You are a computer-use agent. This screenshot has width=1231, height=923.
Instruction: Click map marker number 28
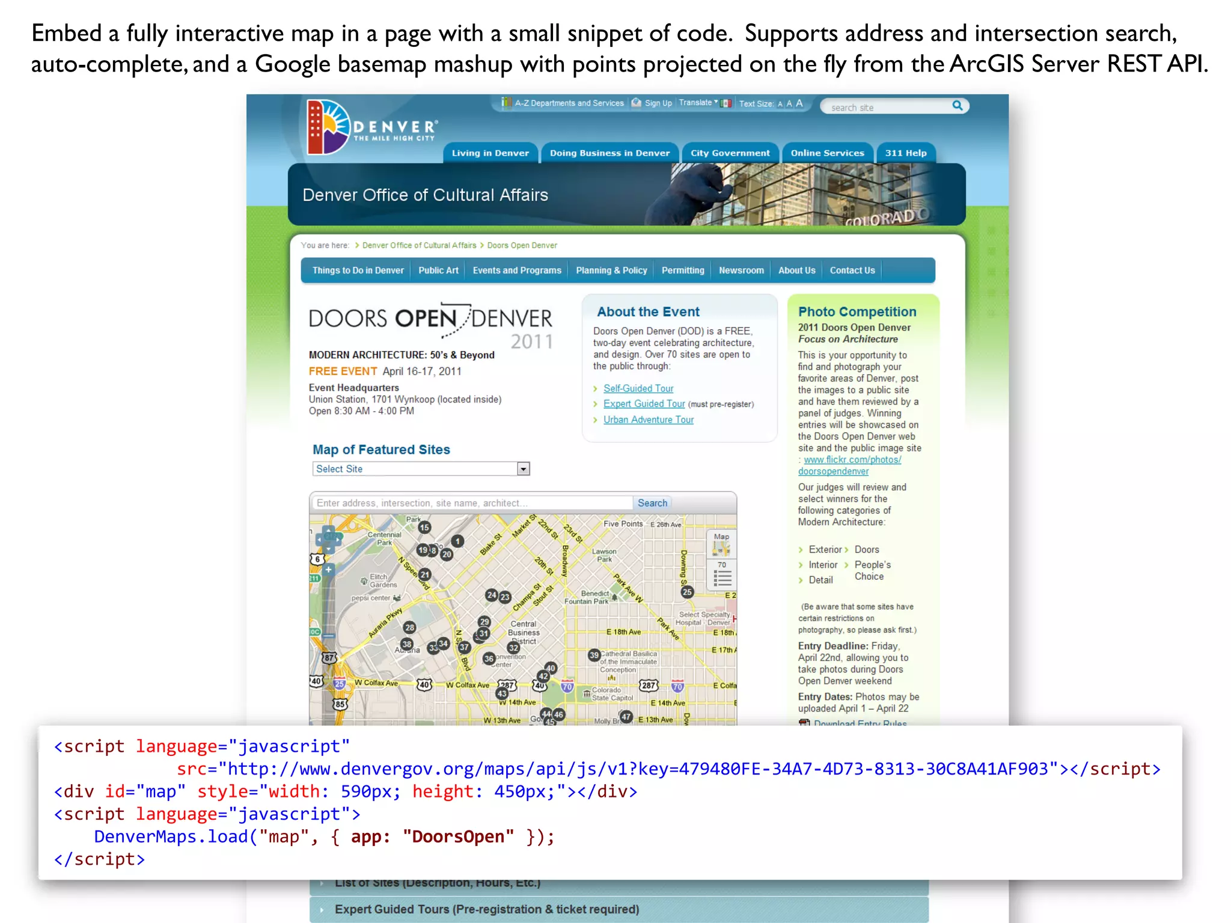409,627
